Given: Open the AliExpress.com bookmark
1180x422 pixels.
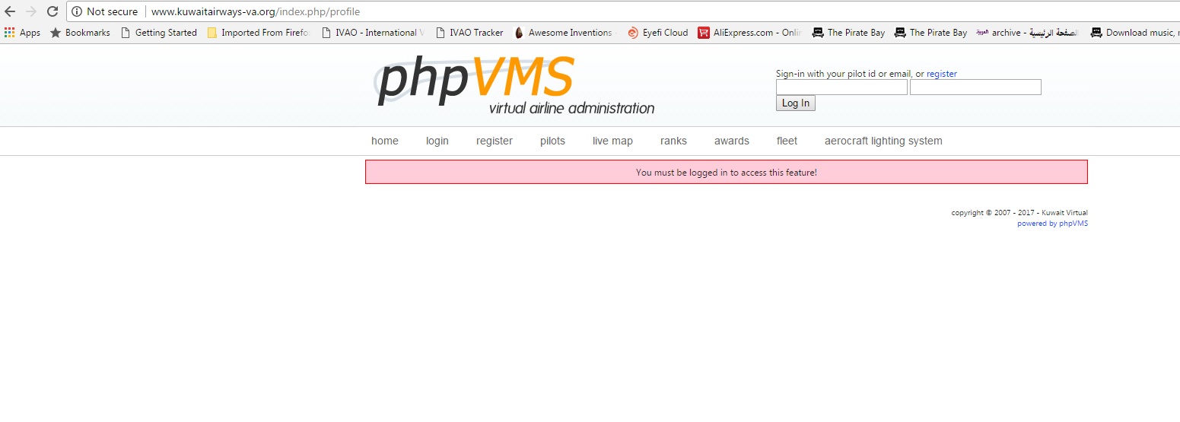Looking at the screenshot, I should [x=749, y=33].
